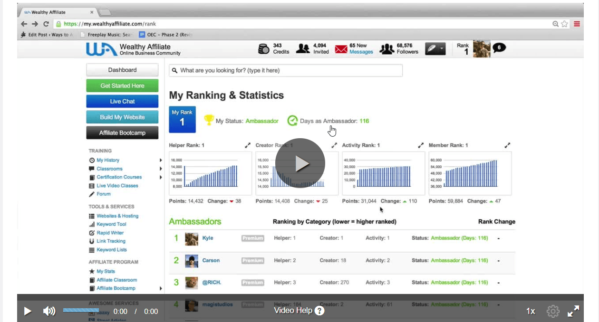
Task: Mute the video volume speaker icon
Action: click(49, 311)
